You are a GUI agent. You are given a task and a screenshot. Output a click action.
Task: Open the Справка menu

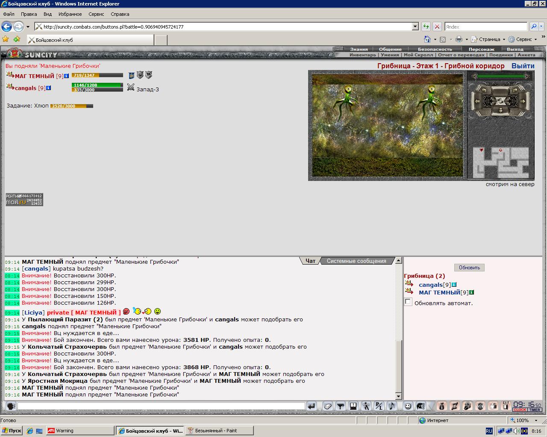coord(120,14)
